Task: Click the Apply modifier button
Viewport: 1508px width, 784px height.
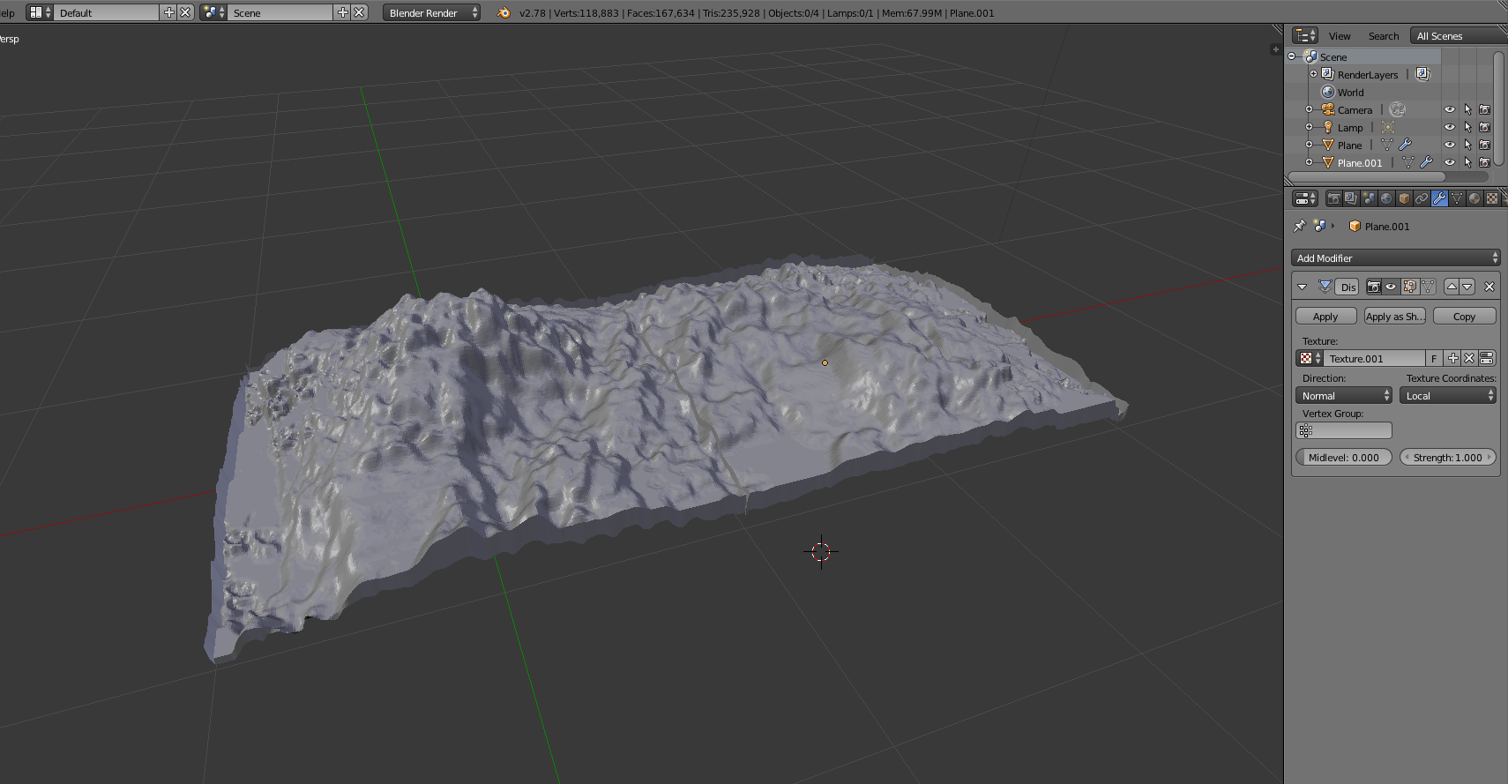Action: tap(1325, 316)
